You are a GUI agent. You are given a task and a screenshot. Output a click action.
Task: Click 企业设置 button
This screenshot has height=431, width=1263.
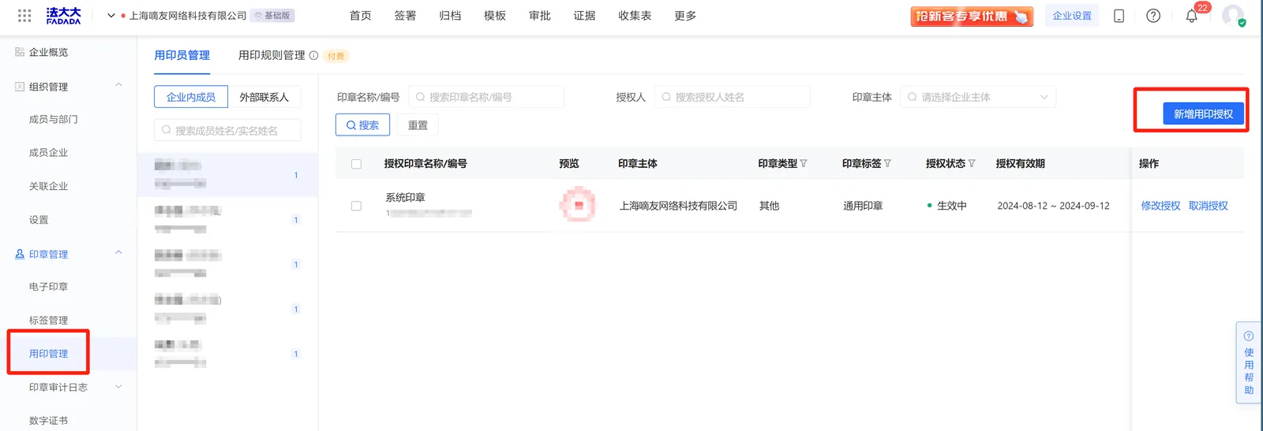point(1072,16)
